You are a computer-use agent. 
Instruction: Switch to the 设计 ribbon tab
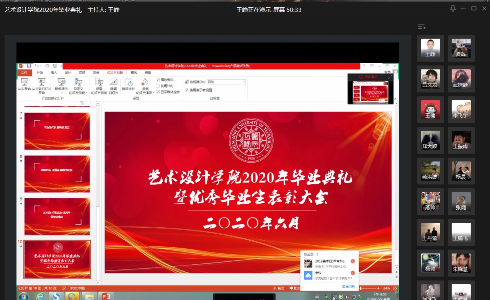[x=68, y=72]
